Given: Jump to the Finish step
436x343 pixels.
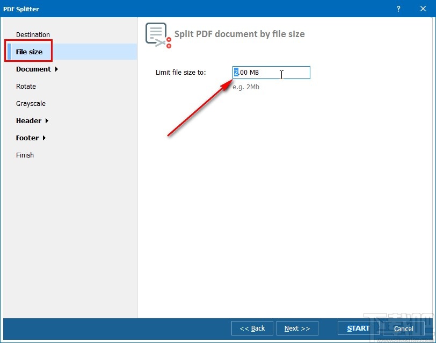Looking at the screenshot, I should [25, 155].
